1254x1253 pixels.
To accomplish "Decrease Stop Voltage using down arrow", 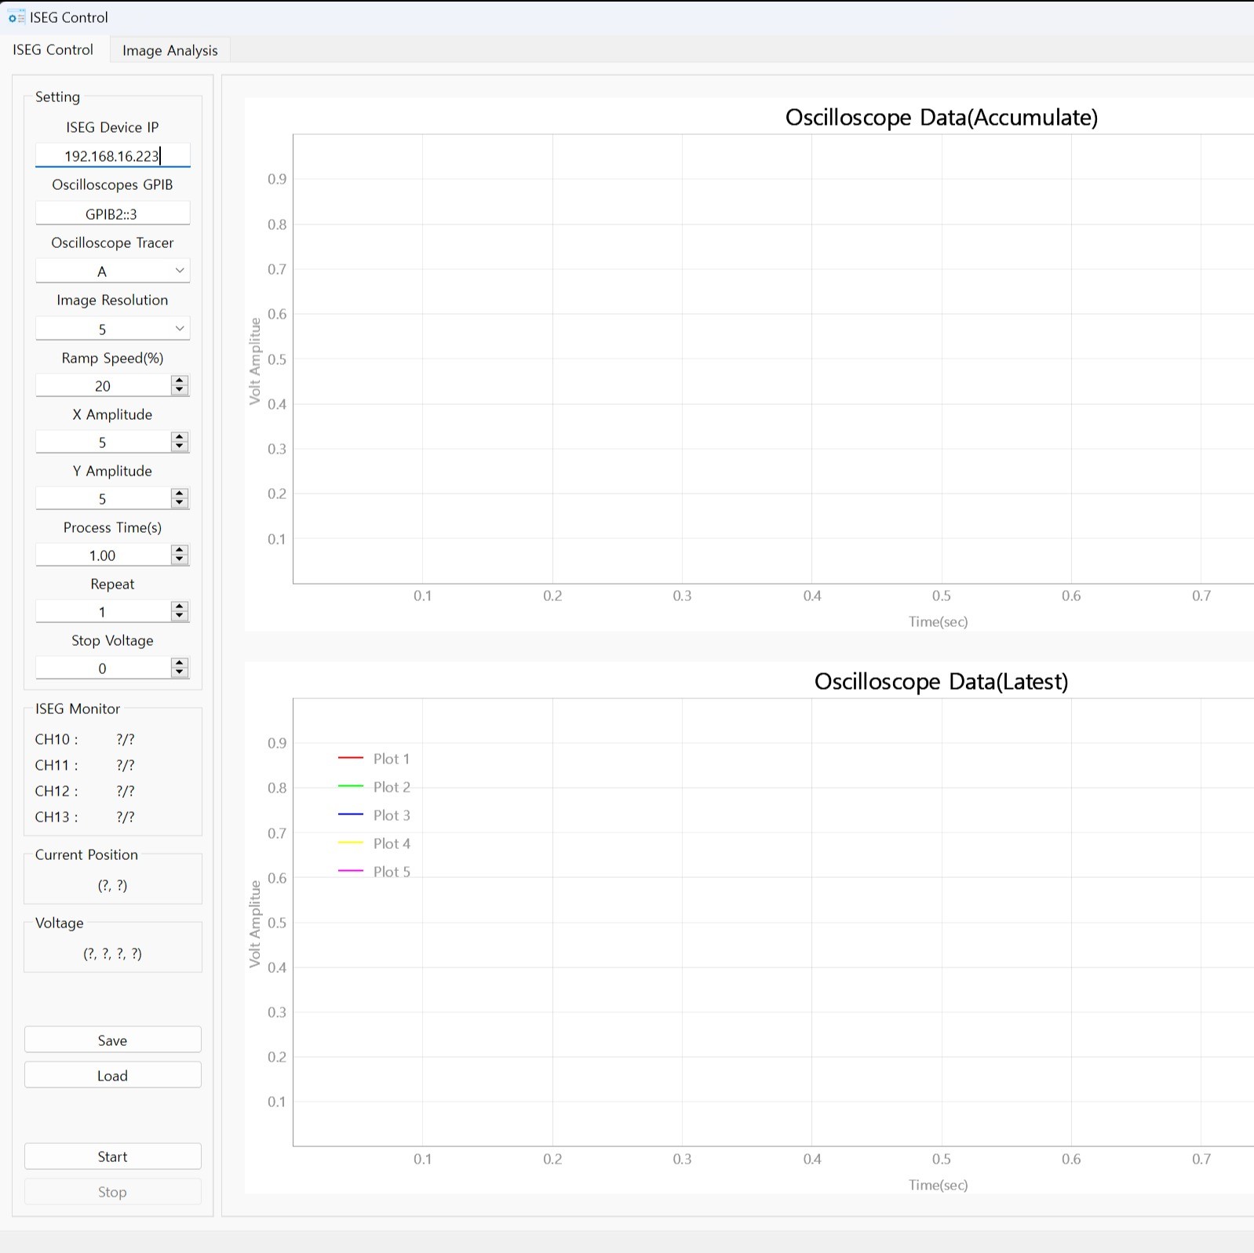I will [x=180, y=673].
